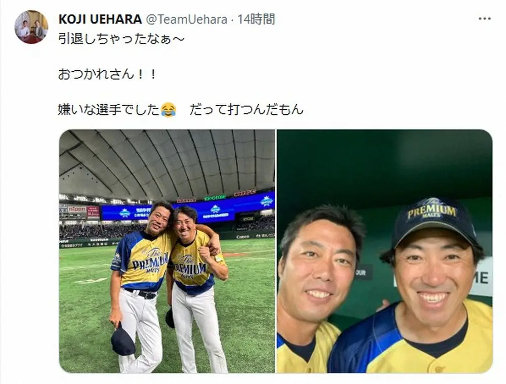
Task: Click the text 嫌いな選手でした
Action: click(109, 110)
